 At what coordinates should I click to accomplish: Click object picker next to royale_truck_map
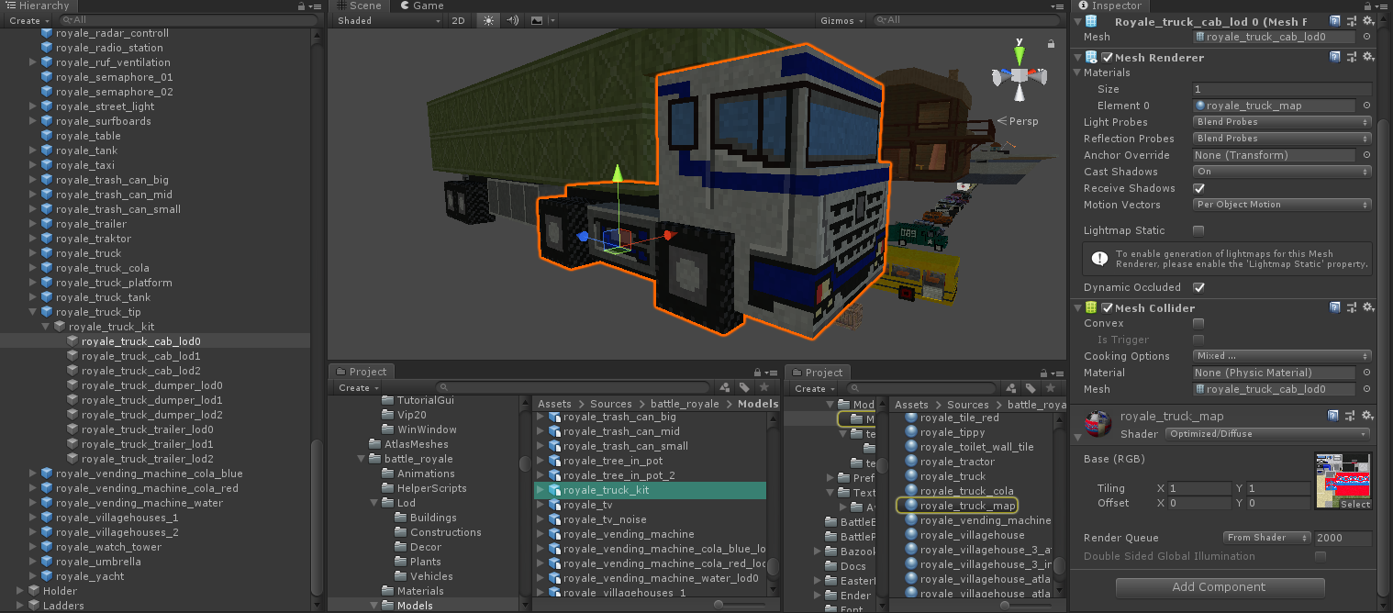point(1366,106)
